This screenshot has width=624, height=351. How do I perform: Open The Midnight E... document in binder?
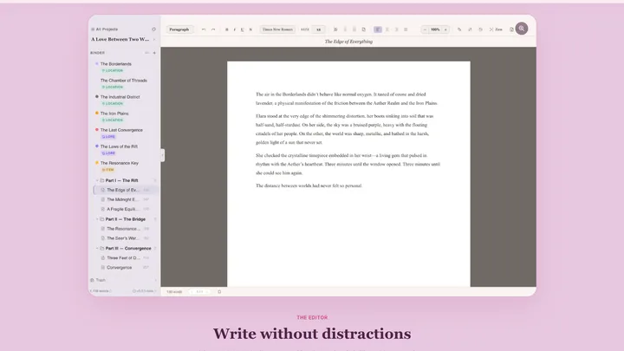(x=119, y=199)
